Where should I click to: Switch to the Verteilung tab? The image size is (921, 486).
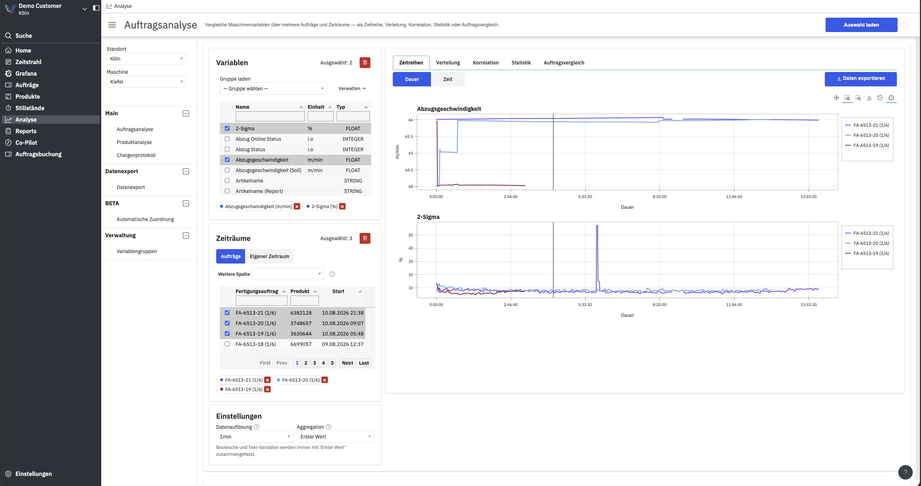(x=448, y=63)
